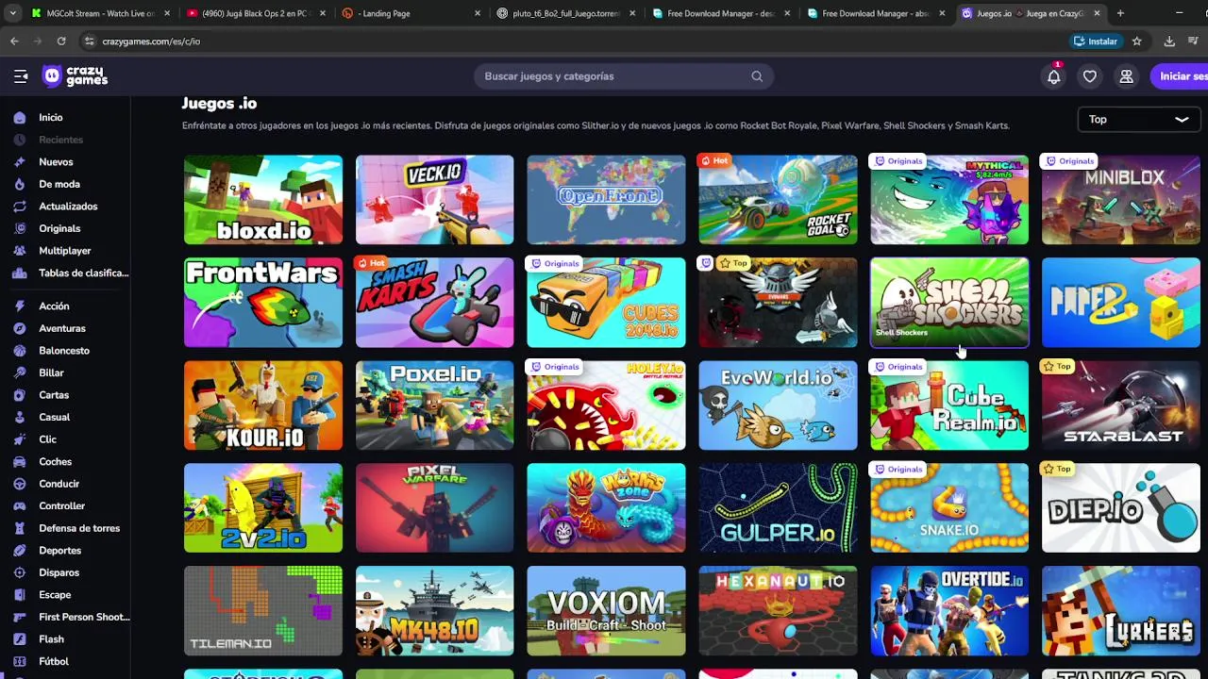Open the Starblast game thumbnail

1121,406
